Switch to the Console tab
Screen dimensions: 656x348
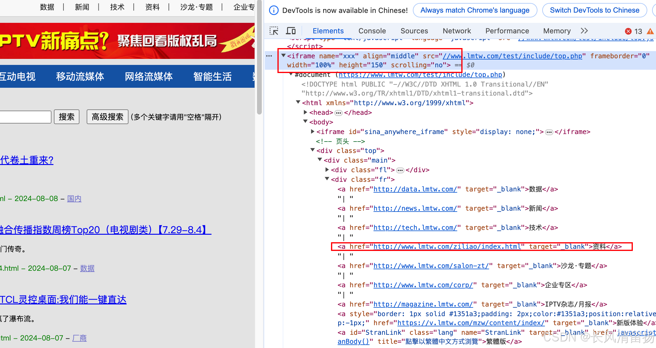tap(372, 31)
